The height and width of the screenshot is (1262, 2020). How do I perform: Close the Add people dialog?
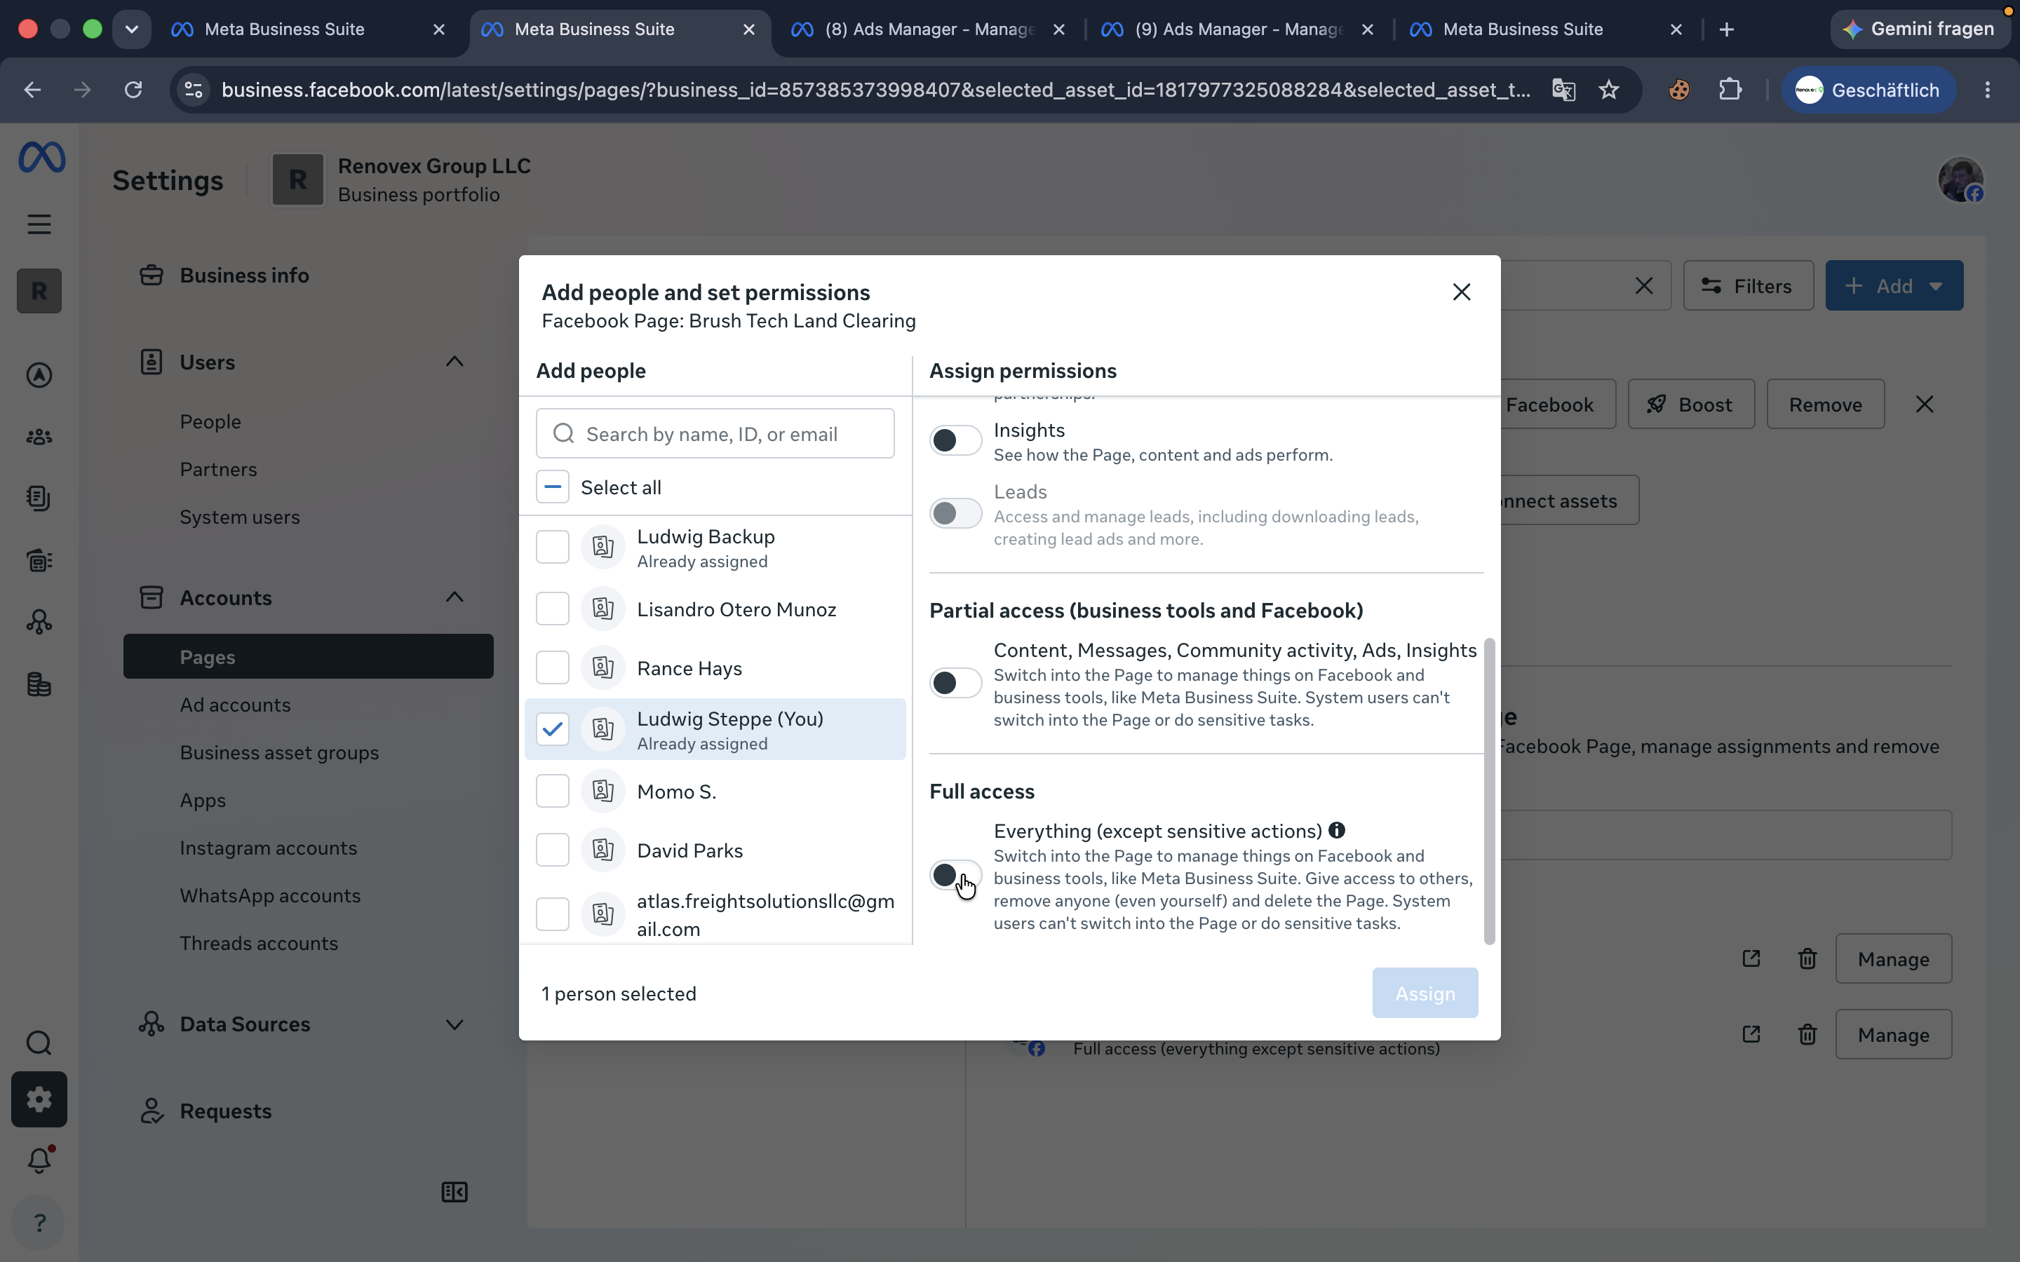(x=1462, y=291)
